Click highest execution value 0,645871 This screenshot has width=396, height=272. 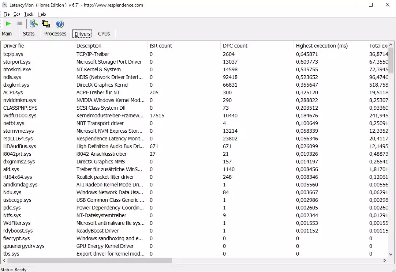[307, 54]
